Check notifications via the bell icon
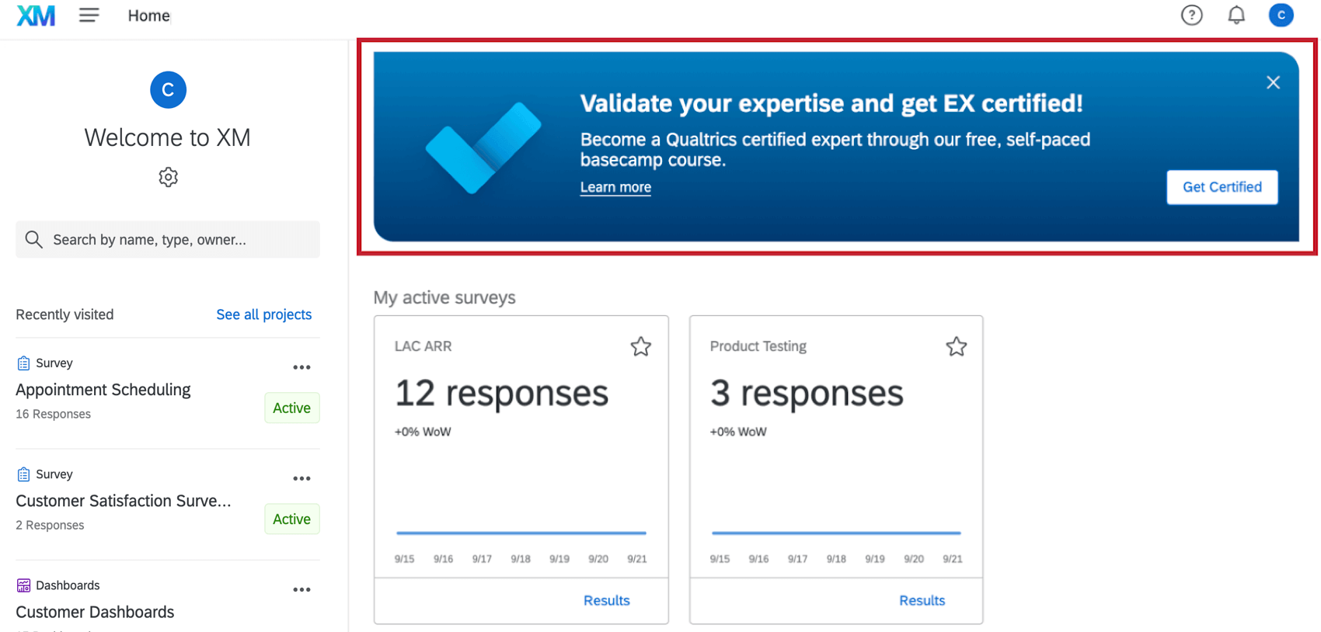1321x632 pixels. [1236, 15]
